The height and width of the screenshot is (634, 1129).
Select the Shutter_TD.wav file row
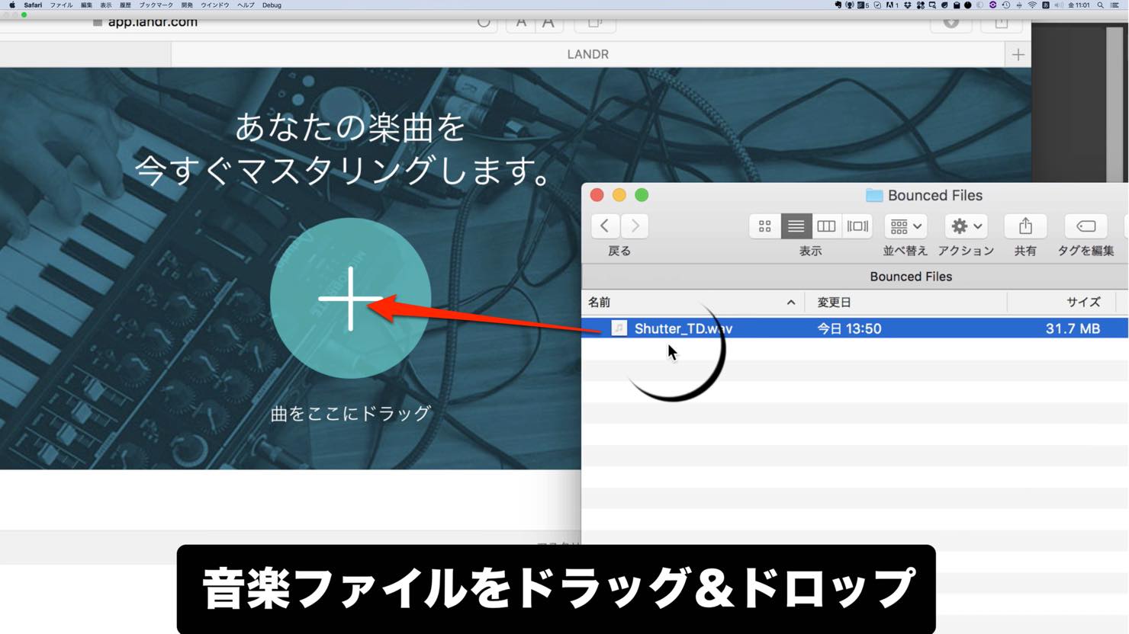(x=854, y=328)
